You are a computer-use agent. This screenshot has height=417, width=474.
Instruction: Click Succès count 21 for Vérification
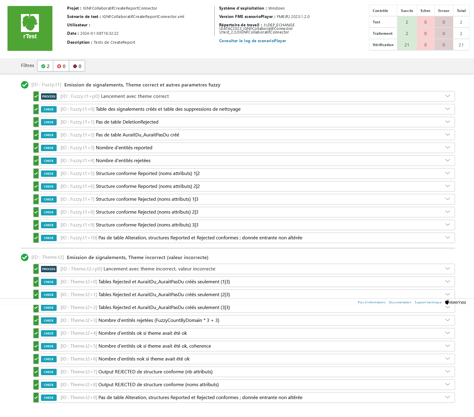(x=407, y=45)
